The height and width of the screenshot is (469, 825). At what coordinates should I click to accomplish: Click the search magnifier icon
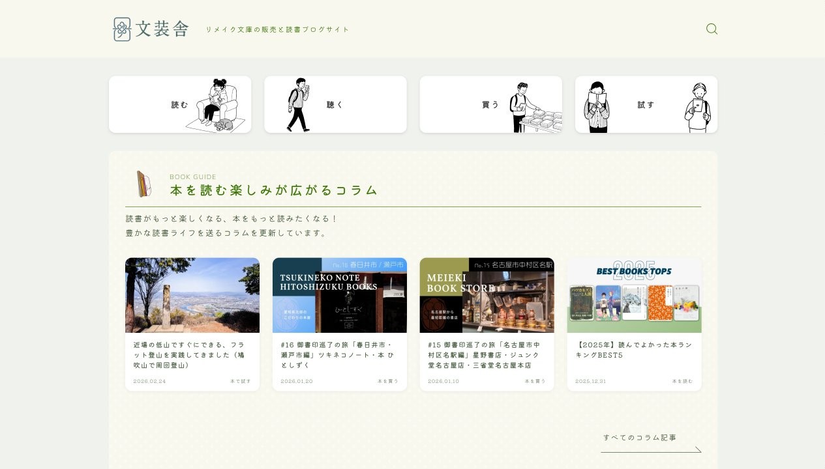pos(712,29)
